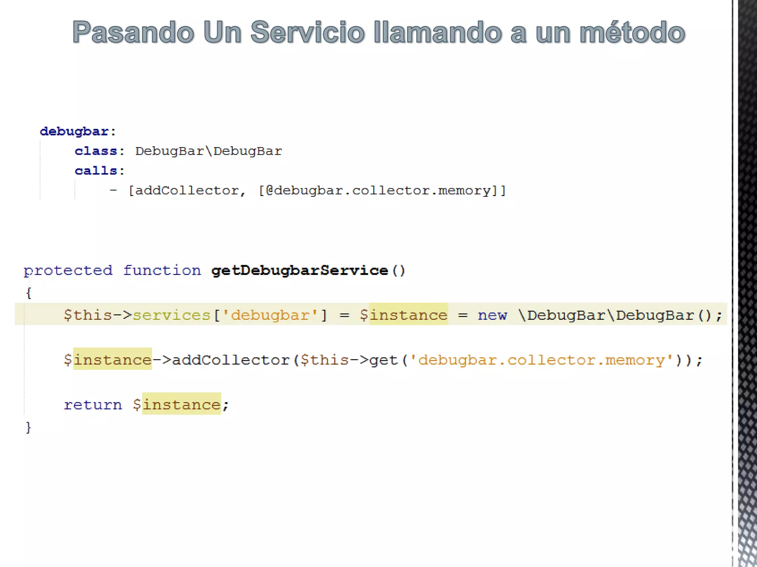Click the 'return' keyword
Image resolution: width=757 pixels, height=567 pixels.
(92, 405)
